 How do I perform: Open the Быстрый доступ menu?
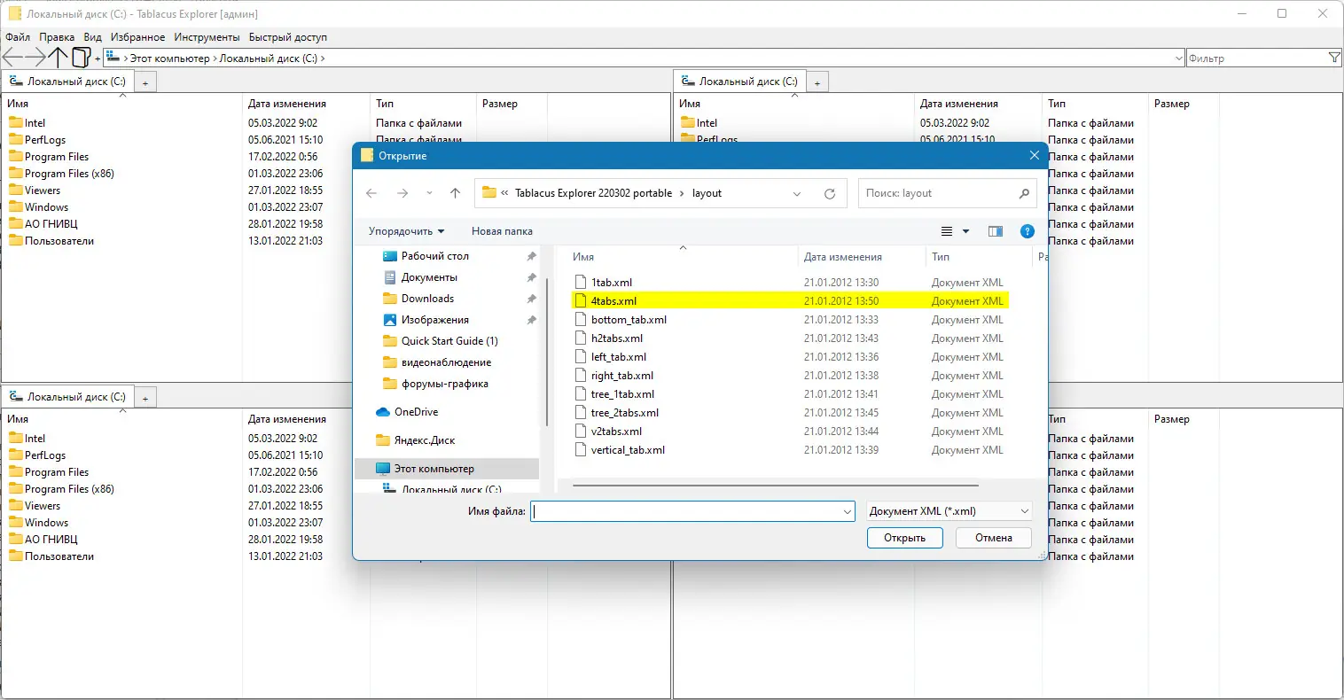(x=288, y=37)
